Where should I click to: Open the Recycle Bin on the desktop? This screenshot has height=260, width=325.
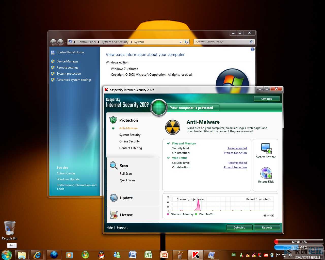click(x=10, y=230)
